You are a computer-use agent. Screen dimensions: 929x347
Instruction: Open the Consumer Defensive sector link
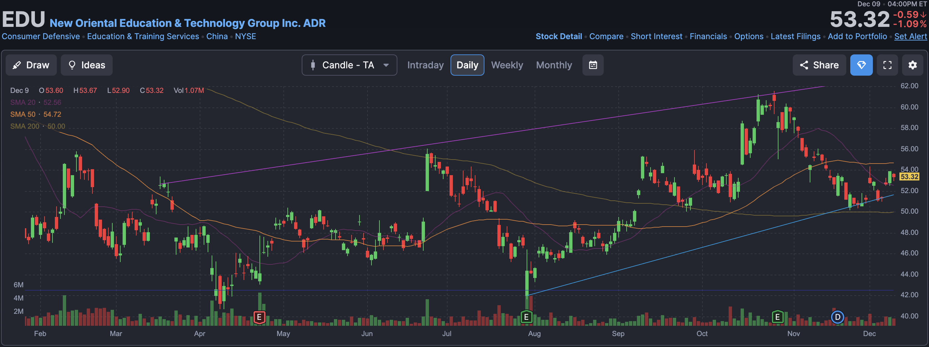coord(41,36)
